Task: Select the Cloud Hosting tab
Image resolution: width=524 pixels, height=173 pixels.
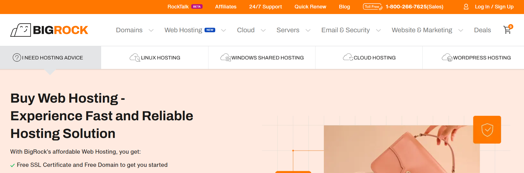Action: coord(369,58)
